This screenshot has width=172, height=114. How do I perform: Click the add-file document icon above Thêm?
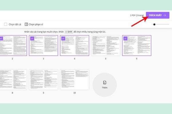point(105,82)
